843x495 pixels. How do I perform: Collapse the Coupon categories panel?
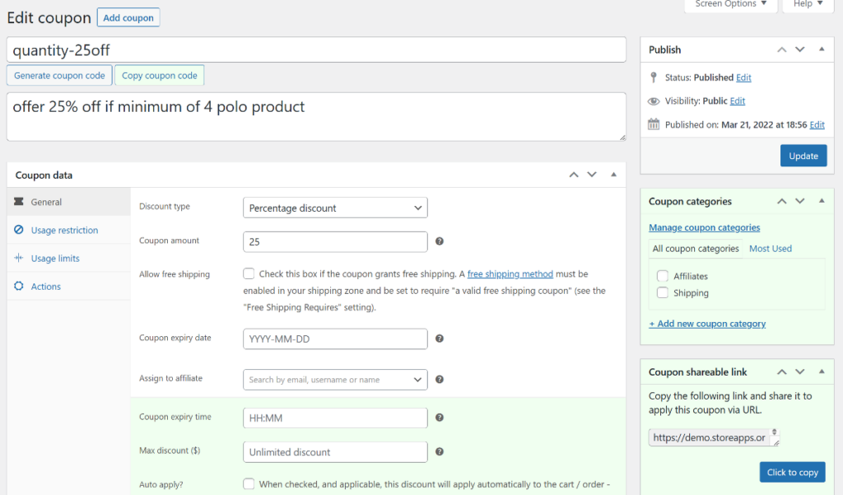[821, 201]
